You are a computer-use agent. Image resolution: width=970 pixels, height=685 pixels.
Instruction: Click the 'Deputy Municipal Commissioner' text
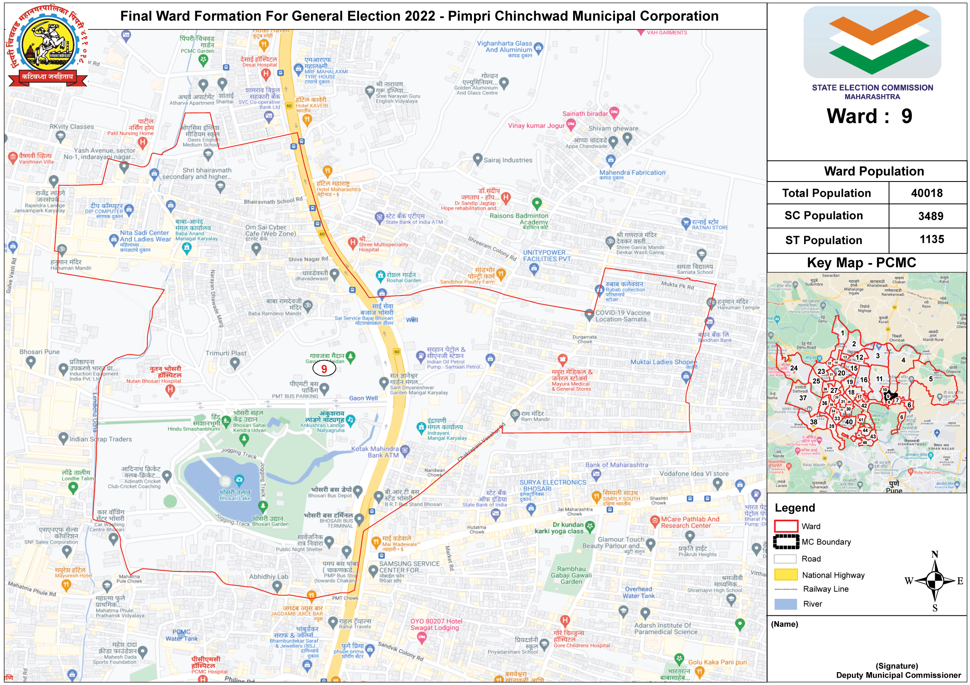(x=899, y=676)
